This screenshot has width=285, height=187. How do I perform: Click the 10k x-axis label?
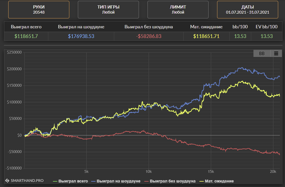[149, 172]
